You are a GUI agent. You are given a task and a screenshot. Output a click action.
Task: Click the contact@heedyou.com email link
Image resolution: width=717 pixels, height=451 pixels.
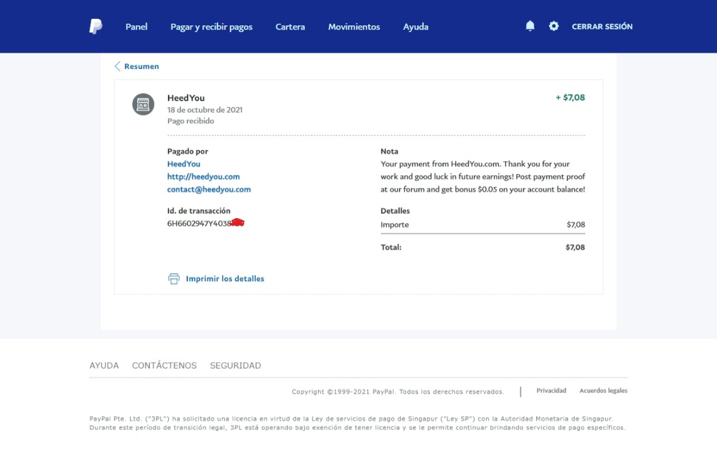(209, 189)
